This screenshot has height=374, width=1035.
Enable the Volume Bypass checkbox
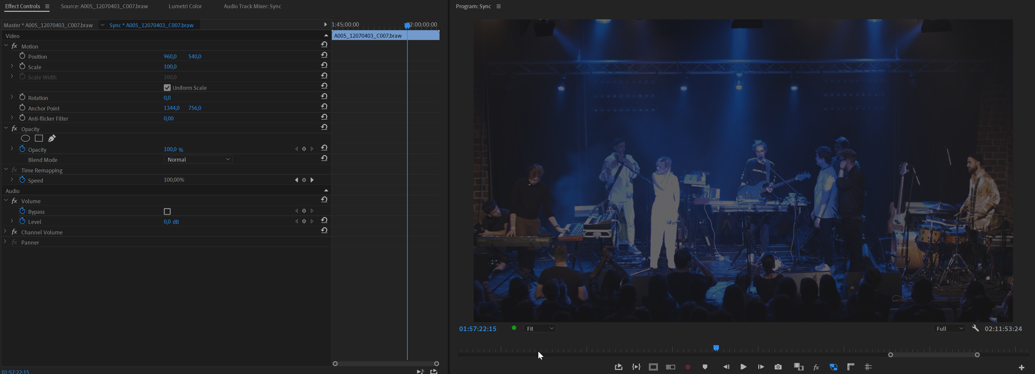(167, 211)
